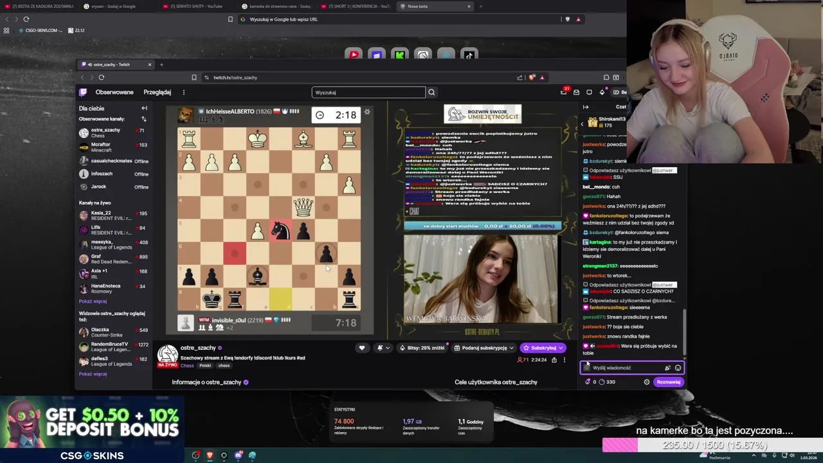823x463 pixels.
Task: Open the three-dot stream options menu
Action: 564,359
